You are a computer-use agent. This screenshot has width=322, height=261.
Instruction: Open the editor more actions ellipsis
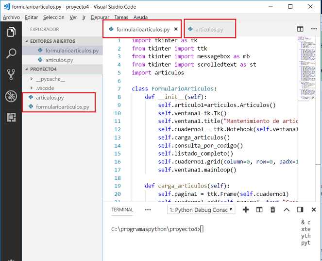click(314, 29)
